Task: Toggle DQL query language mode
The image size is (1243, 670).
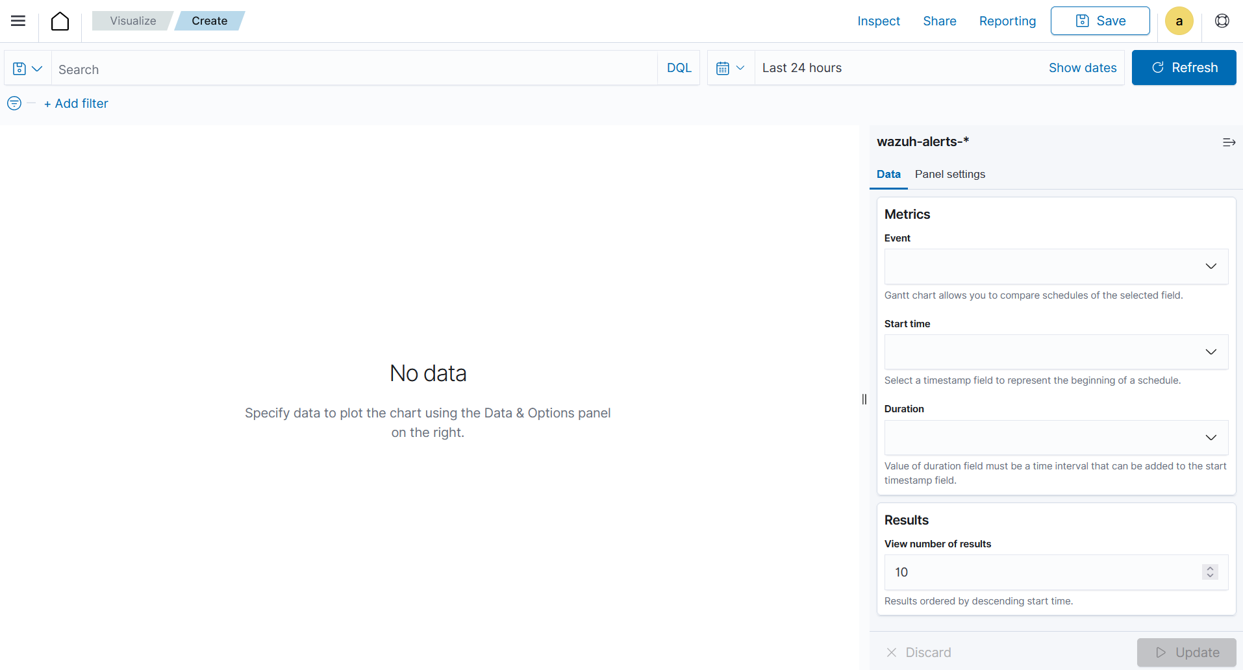Action: pyautogui.click(x=678, y=68)
